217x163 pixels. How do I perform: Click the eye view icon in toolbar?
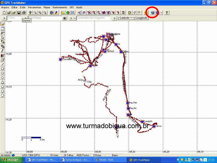(52, 13)
